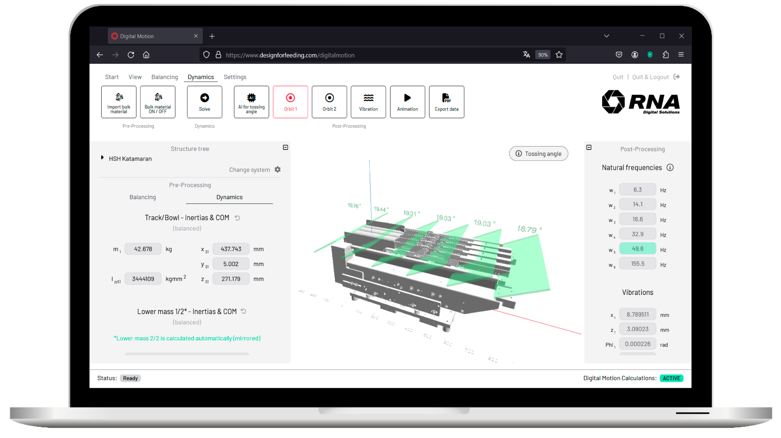
Task: Open a new browser tab
Action: click(212, 36)
